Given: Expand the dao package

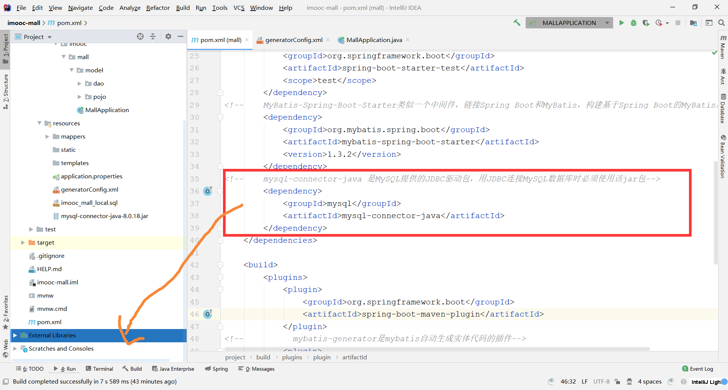Looking at the screenshot, I should coord(79,83).
